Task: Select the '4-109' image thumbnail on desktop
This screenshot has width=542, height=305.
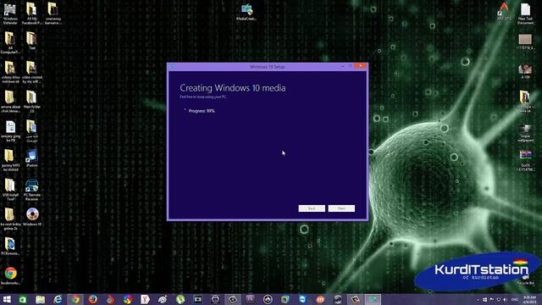Action: pos(525,71)
